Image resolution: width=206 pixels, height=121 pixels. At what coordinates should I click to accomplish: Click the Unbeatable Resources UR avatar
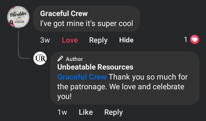40,58
